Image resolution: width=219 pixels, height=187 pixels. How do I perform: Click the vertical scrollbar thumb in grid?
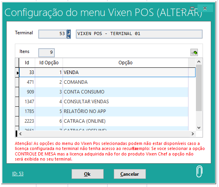(199, 88)
